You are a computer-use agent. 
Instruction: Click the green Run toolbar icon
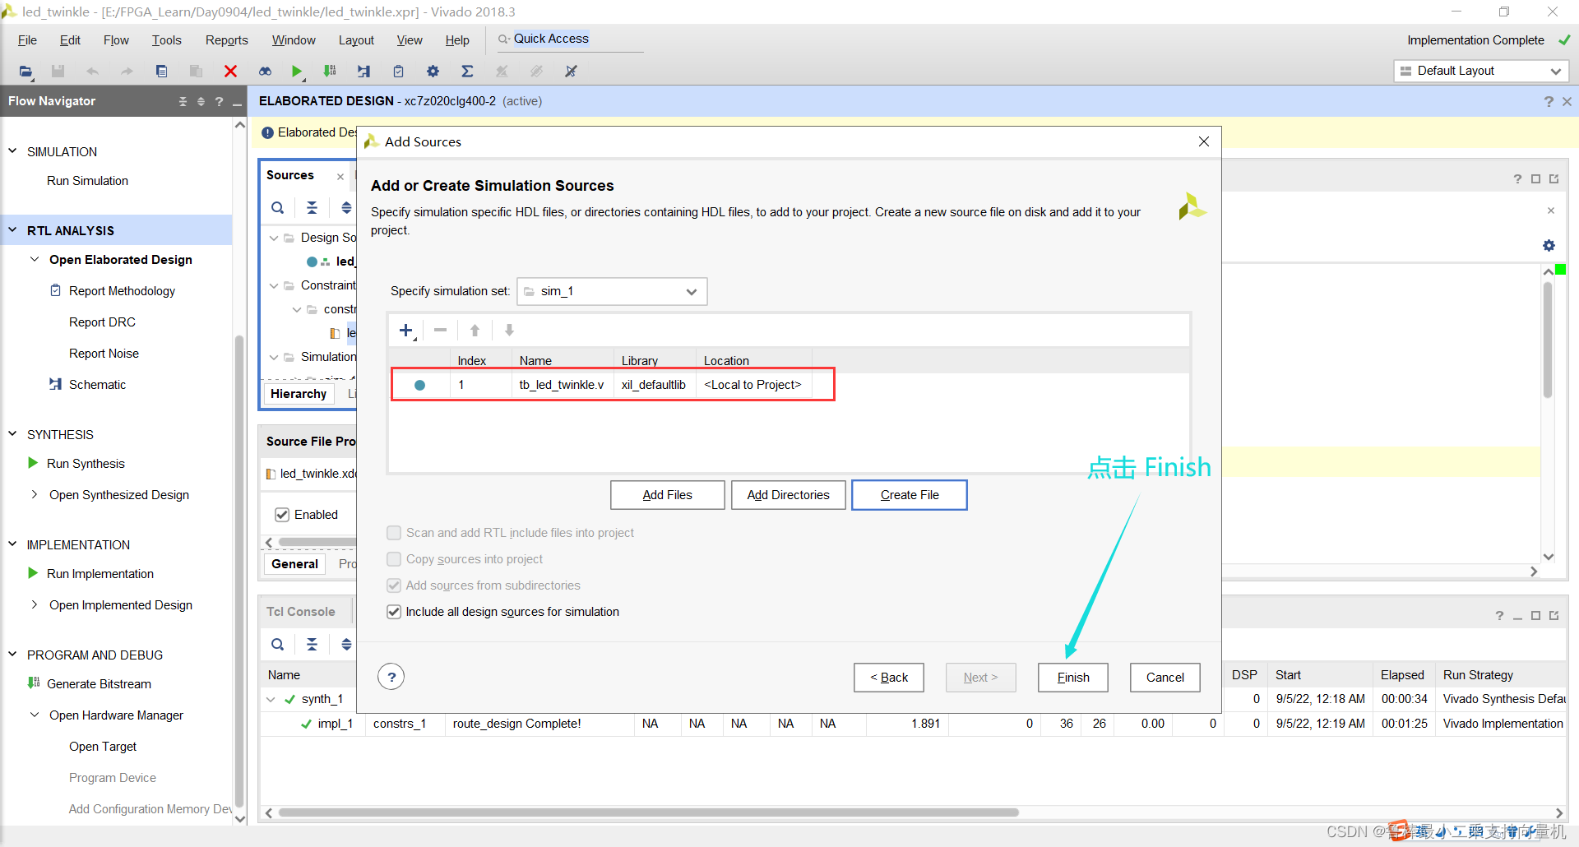pyautogui.click(x=296, y=72)
